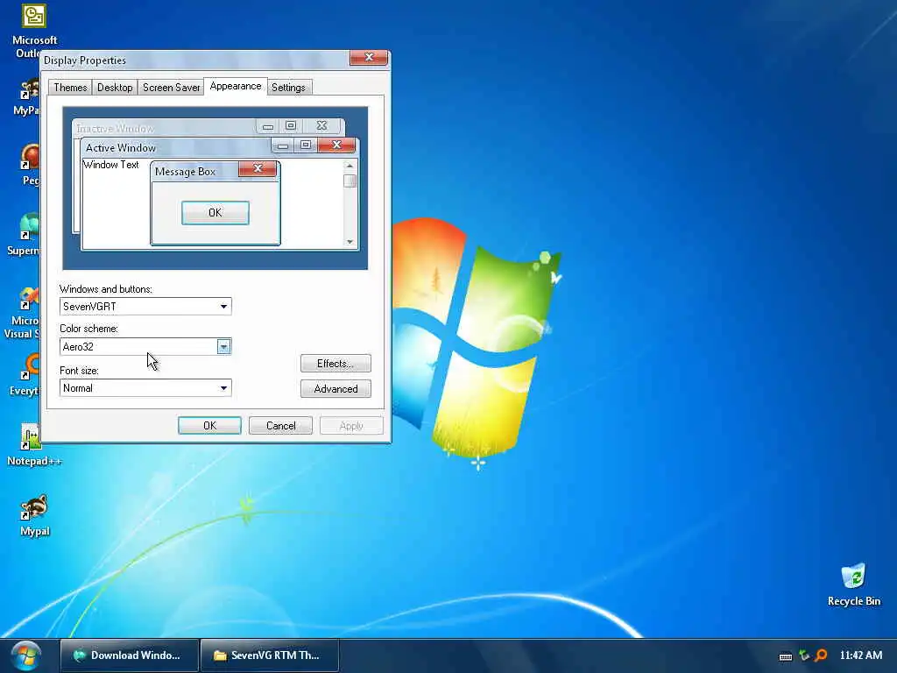This screenshot has height=673, width=897.
Task: Click the disabled Apply button
Action: tap(351, 426)
